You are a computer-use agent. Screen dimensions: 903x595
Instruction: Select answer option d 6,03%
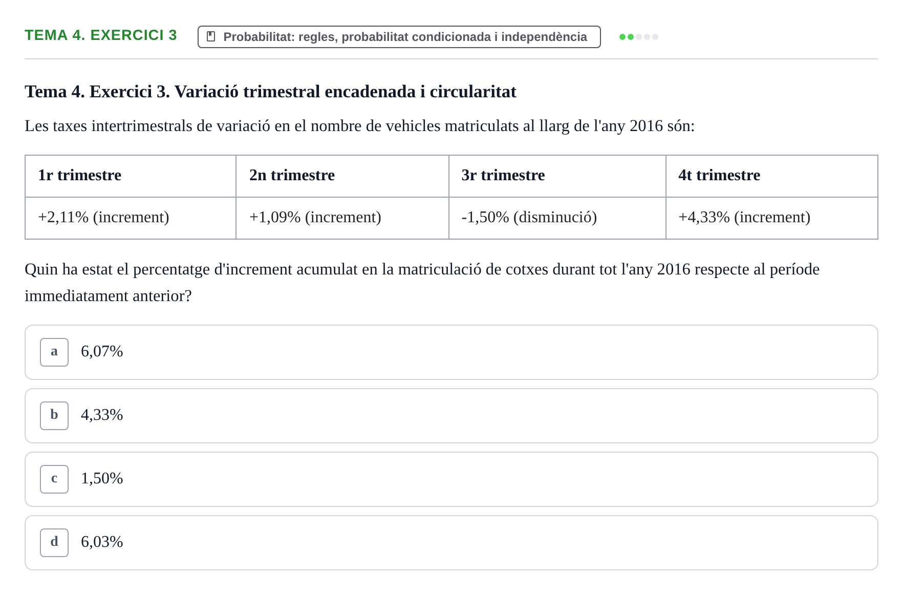(x=451, y=543)
